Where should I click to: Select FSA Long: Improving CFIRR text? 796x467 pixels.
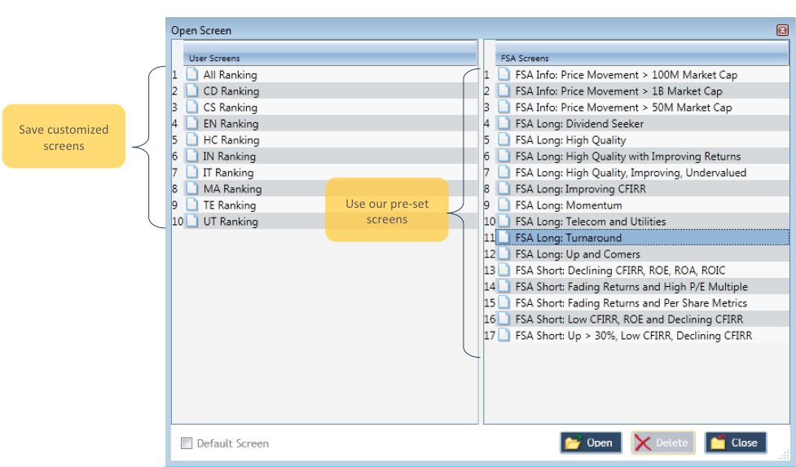[580, 189]
